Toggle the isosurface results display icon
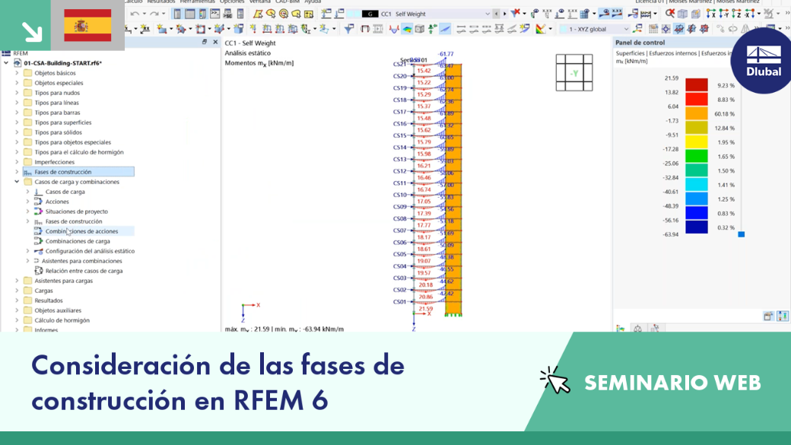 tap(407, 29)
